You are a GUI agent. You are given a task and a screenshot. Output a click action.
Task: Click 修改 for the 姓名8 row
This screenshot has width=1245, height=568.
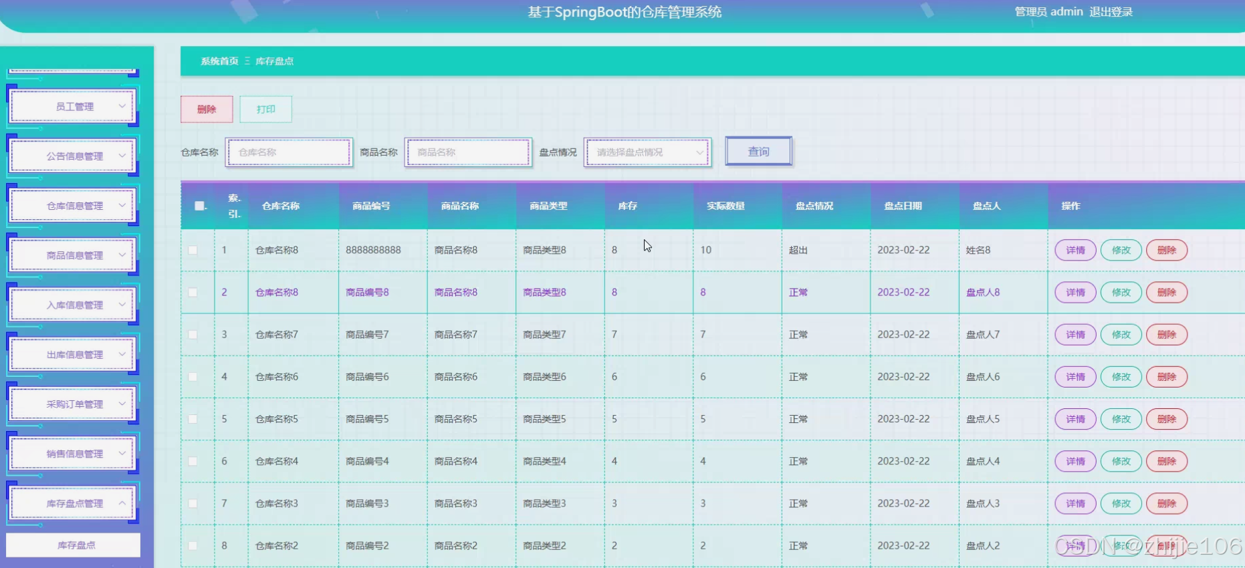(1121, 250)
